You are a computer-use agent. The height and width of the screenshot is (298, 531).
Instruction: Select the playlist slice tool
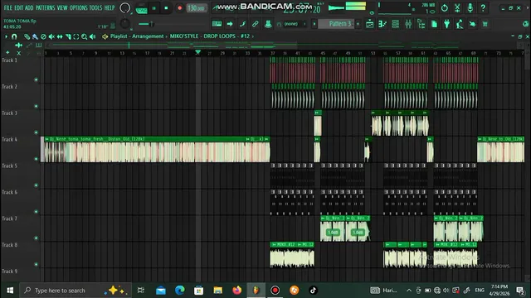(x=68, y=36)
